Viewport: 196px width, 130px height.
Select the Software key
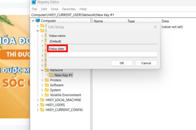tap(57, 85)
